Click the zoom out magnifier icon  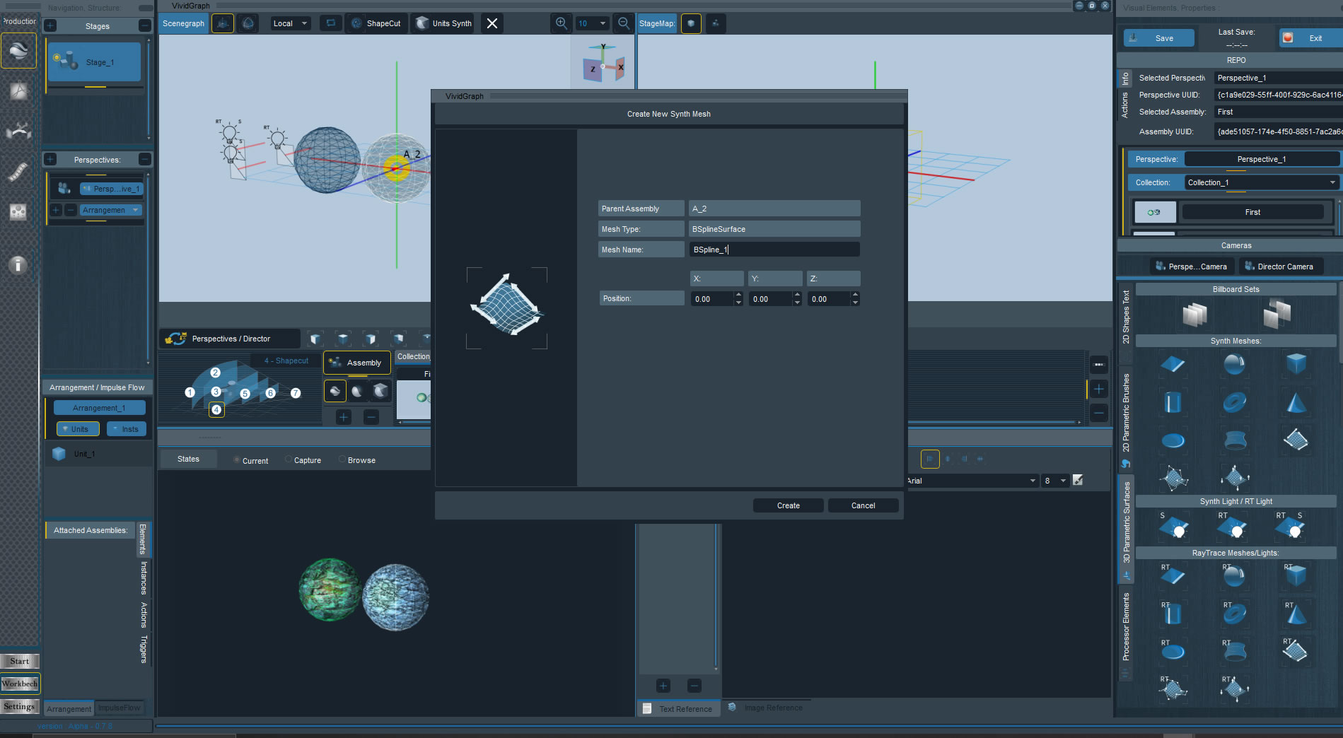pyautogui.click(x=623, y=23)
